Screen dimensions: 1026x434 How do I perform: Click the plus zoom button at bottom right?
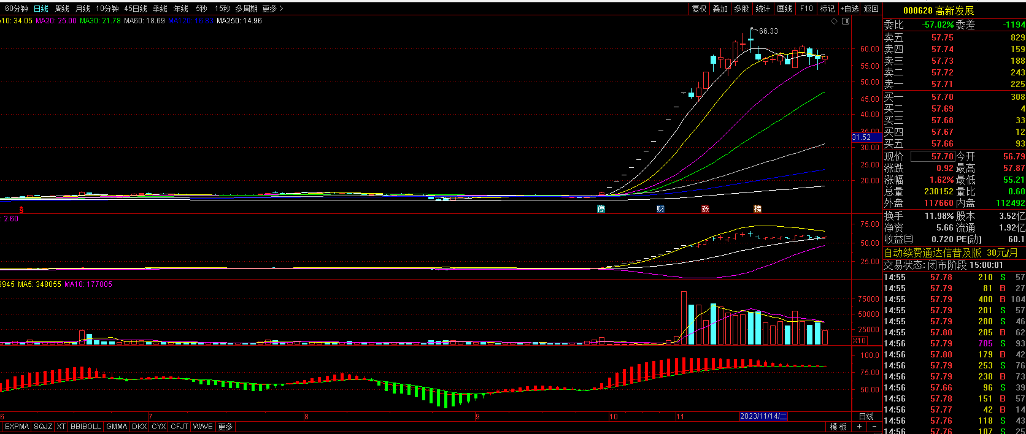click(x=860, y=427)
